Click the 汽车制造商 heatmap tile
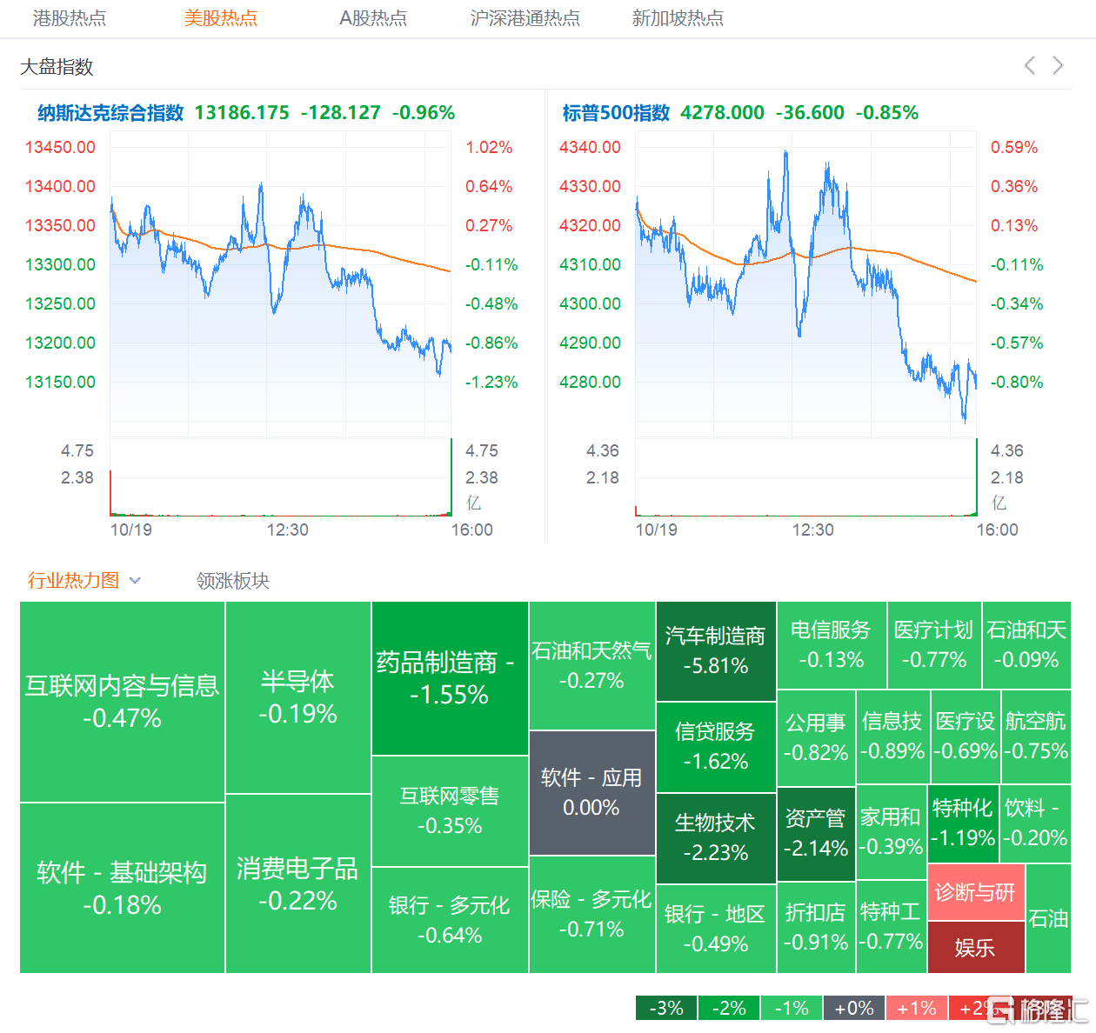 click(715, 651)
